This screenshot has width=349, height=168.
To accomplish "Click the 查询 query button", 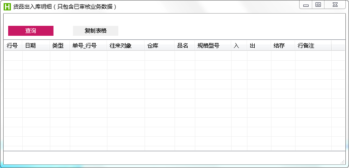I will tap(31, 31).
